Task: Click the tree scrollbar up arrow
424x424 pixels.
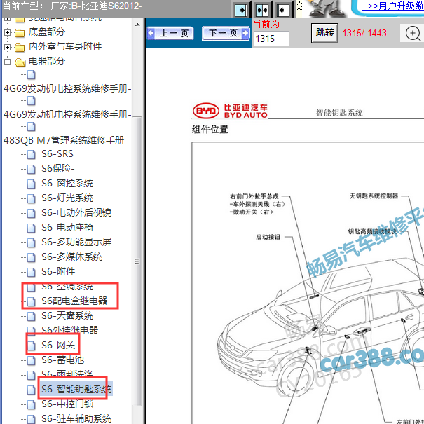Action: 137,25
